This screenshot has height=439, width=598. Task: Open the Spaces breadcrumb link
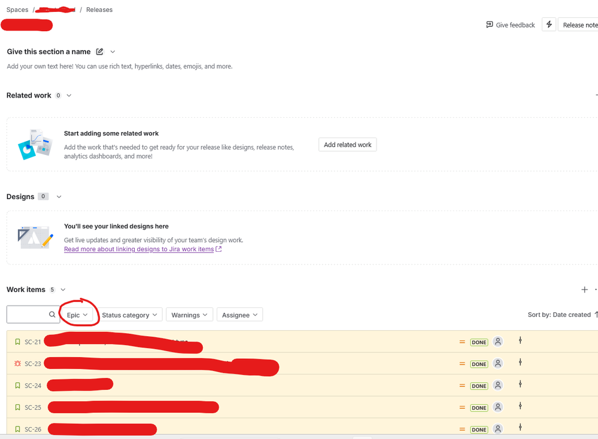(17, 10)
